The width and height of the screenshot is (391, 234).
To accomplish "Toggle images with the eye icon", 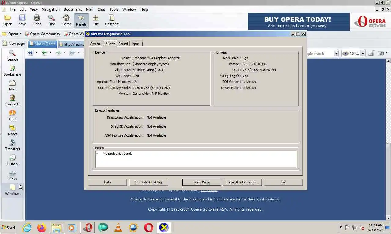I will click(x=345, y=54).
